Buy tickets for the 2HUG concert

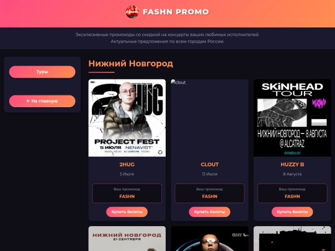point(127,212)
